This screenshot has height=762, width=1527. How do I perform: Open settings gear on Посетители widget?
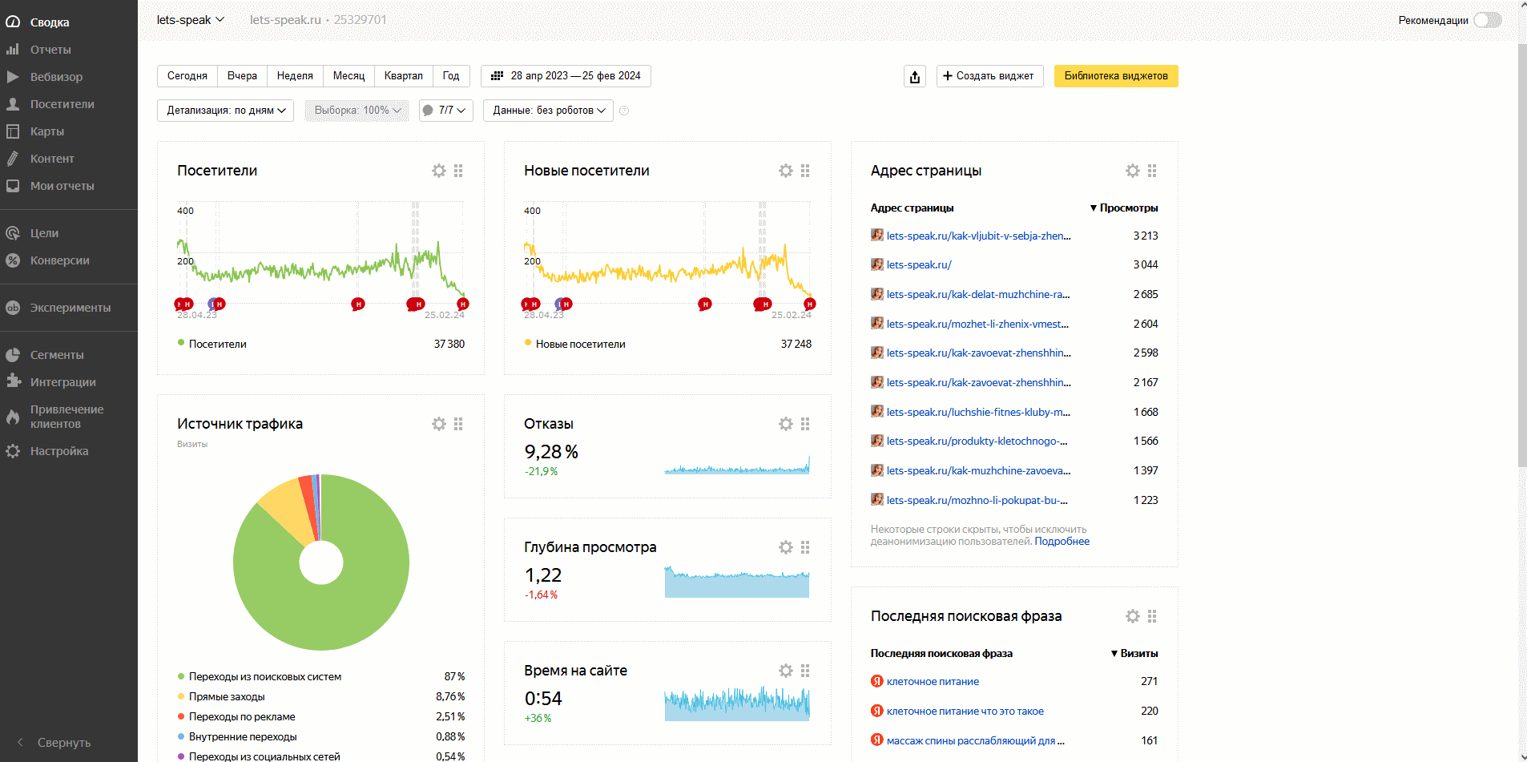[x=438, y=171]
